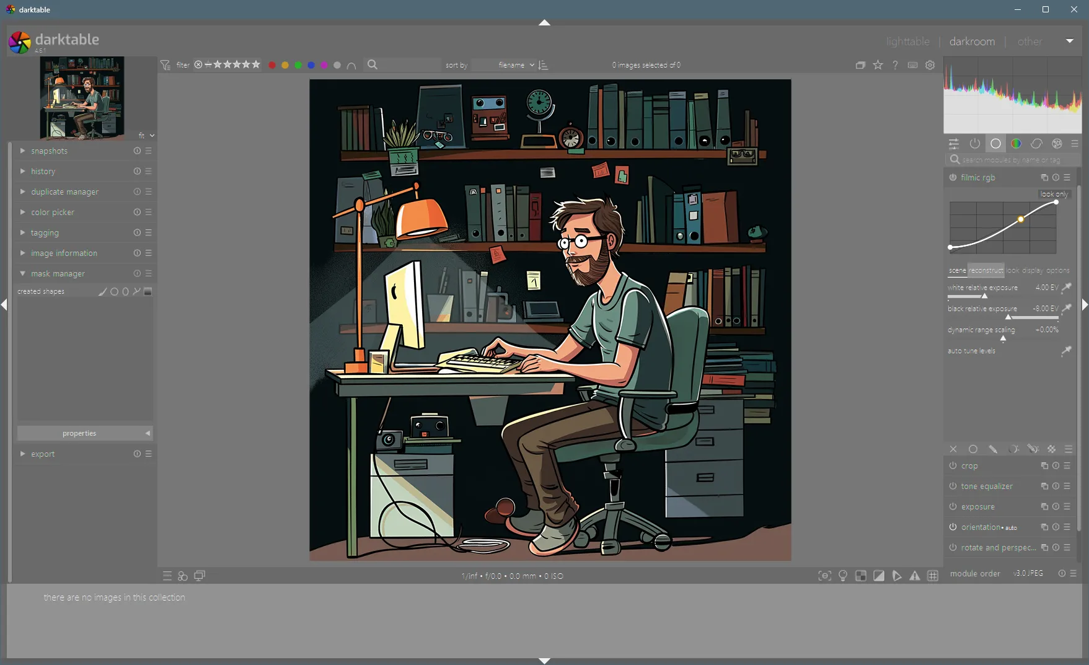Expand the tagging panel
Viewport: 1089px width, 665px height.
click(23, 233)
